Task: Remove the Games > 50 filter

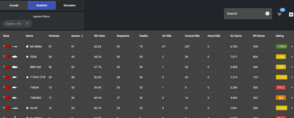Action: pos(27,23)
